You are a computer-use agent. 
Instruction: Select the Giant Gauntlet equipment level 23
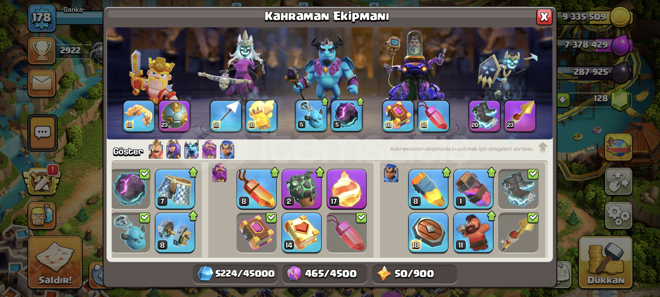coord(174,116)
